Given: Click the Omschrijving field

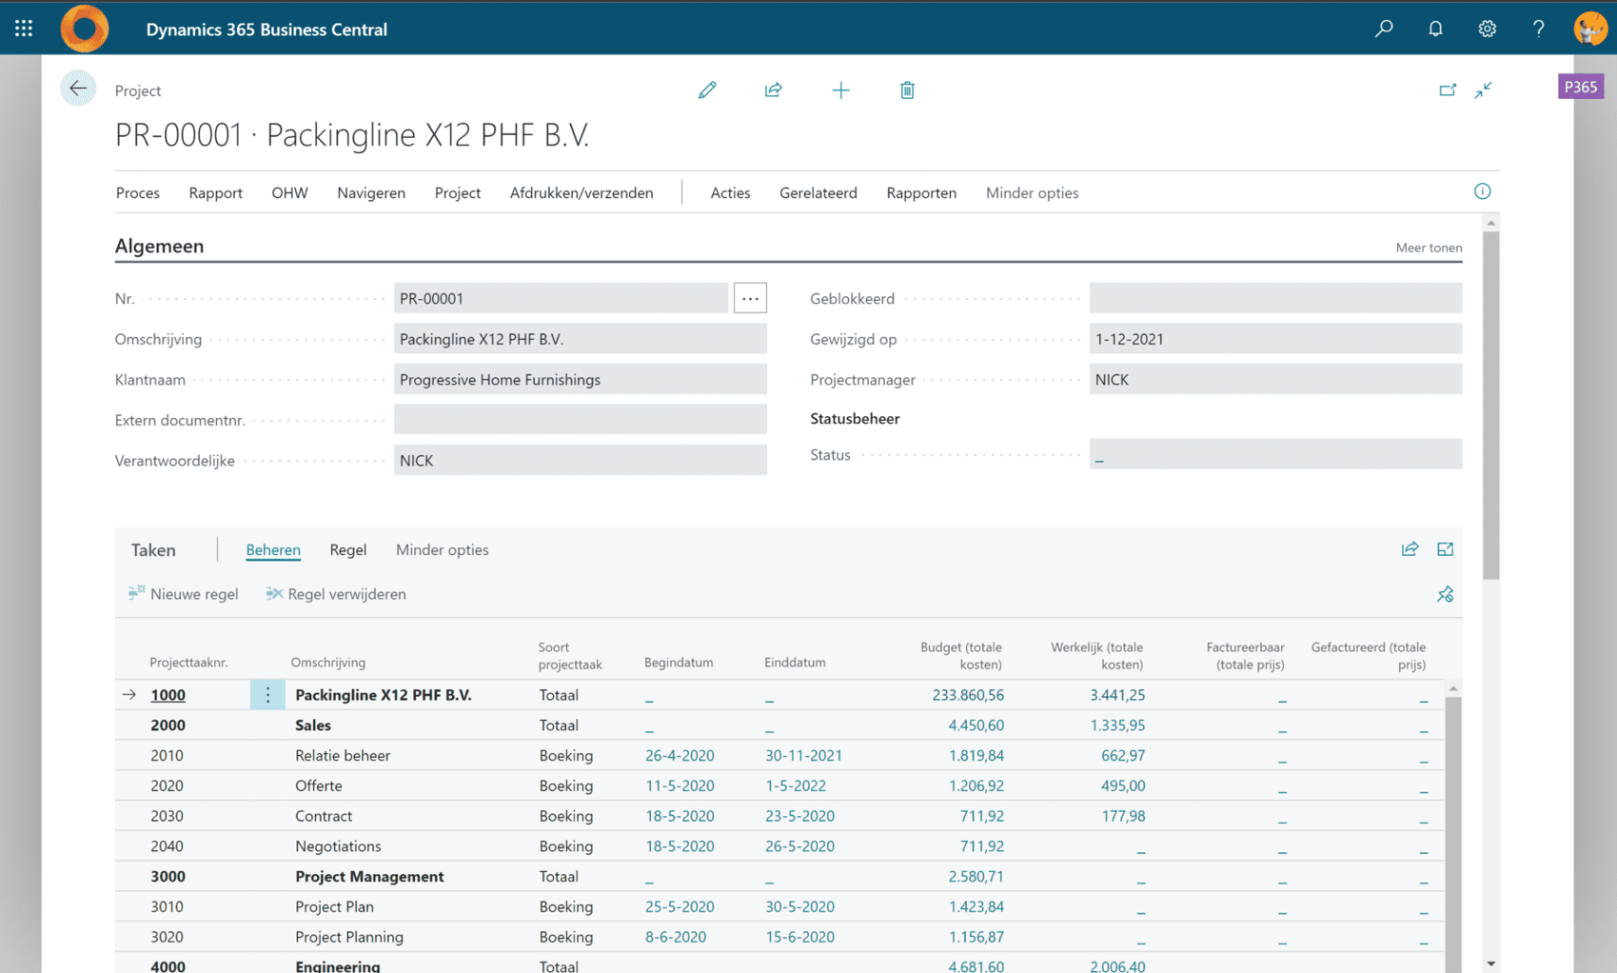Looking at the screenshot, I should click(581, 339).
